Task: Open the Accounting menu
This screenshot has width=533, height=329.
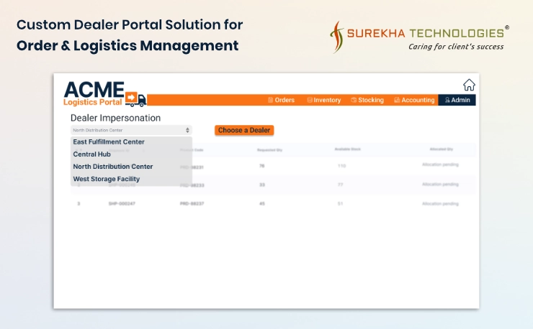Action: click(x=414, y=100)
